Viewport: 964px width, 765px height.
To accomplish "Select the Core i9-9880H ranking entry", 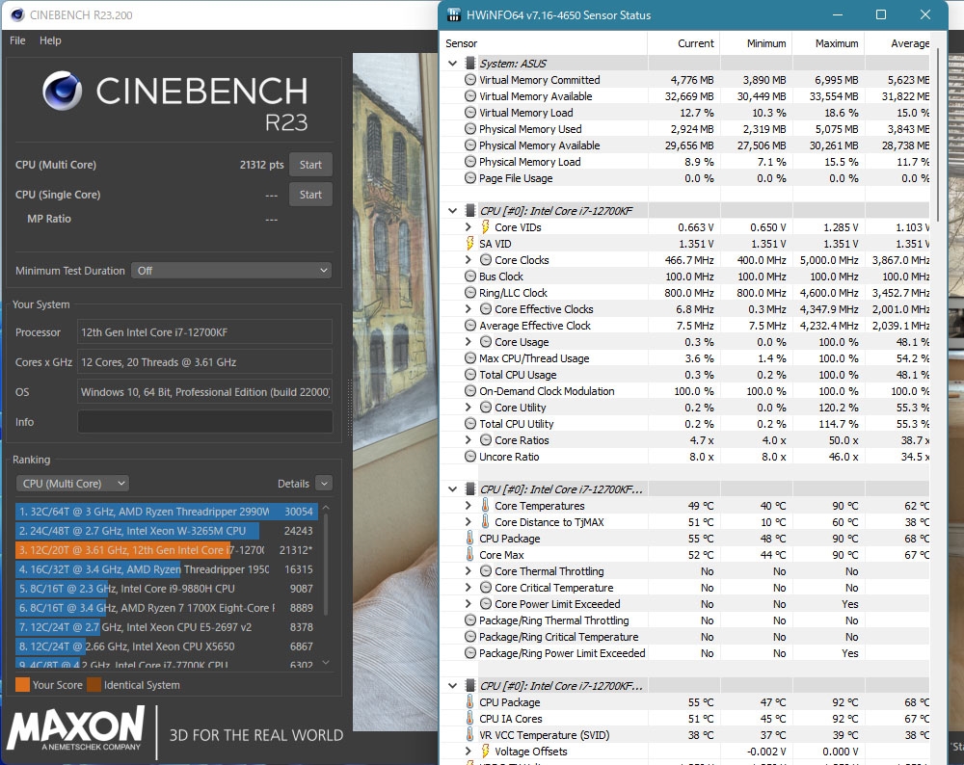I will point(167,589).
